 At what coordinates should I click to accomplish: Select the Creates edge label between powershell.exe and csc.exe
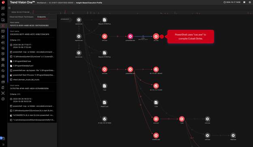(x=143, y=38)
